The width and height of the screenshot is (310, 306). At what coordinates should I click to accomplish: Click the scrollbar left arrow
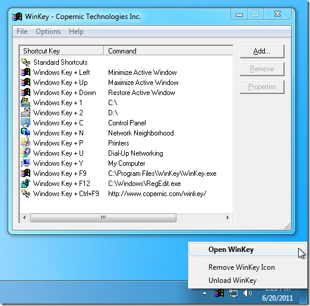click(24, 217)
